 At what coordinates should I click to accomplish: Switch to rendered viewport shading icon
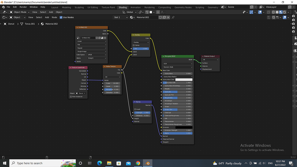(x=284, y=12)
